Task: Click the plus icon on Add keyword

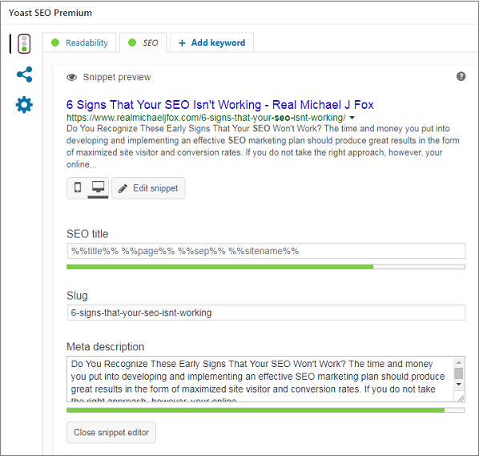Action: point(182,43)
